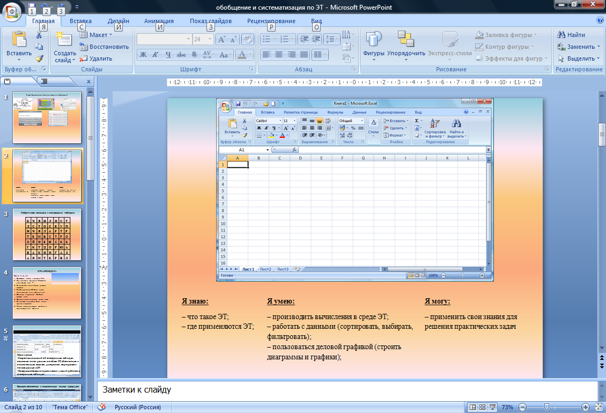
Task: Open the Показ слайдов ribbon tab
Action: coord(211,21)
